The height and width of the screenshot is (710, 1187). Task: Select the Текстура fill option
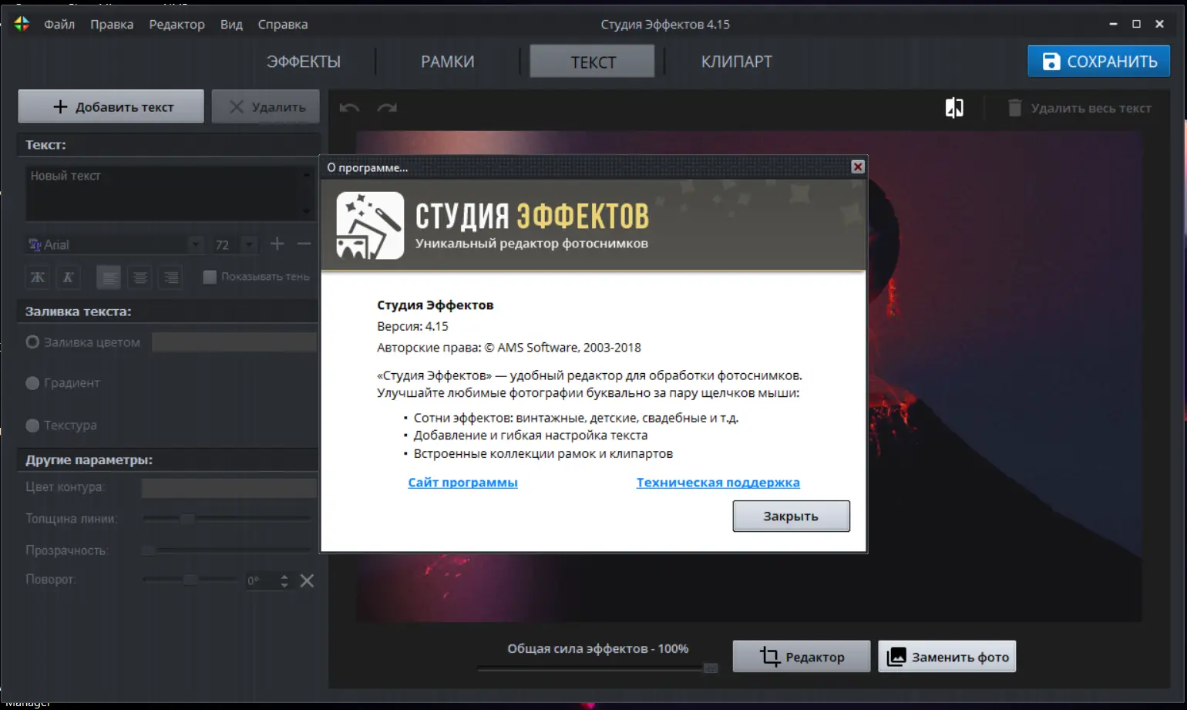click(x=32, y=425)
